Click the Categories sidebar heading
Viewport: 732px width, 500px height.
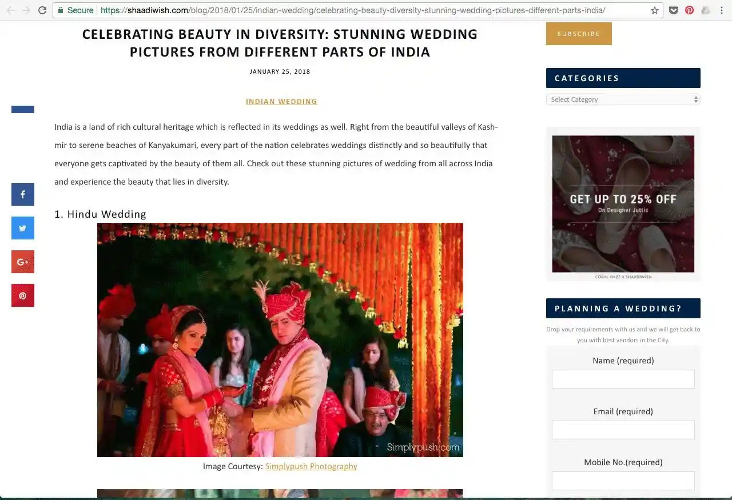coord(623,78)
